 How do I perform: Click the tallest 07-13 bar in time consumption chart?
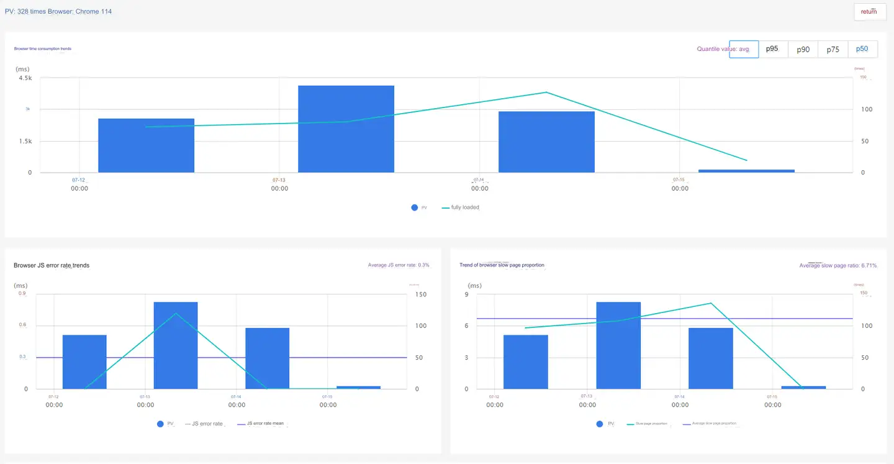346,129
